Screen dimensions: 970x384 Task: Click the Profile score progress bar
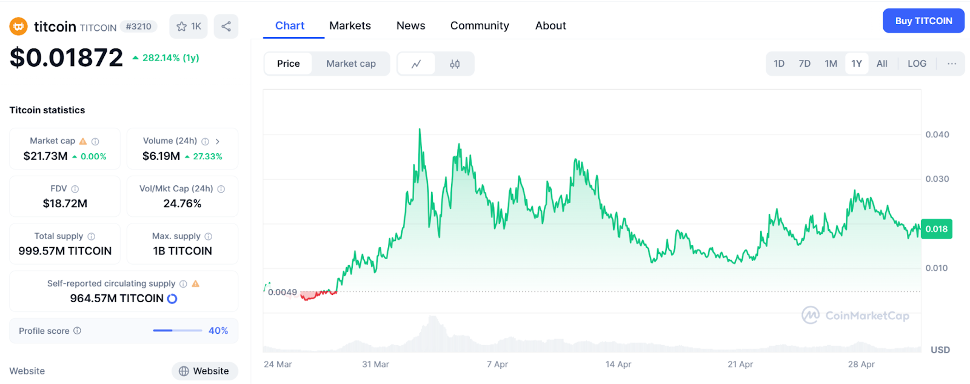click(178, 331)
